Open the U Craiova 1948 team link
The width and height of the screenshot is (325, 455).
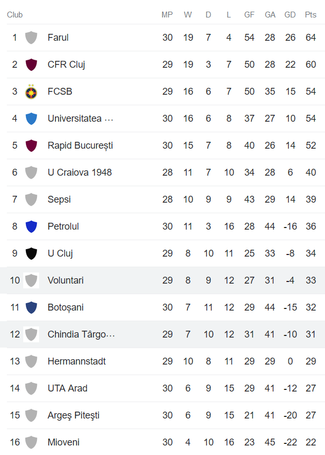point(80,172)
